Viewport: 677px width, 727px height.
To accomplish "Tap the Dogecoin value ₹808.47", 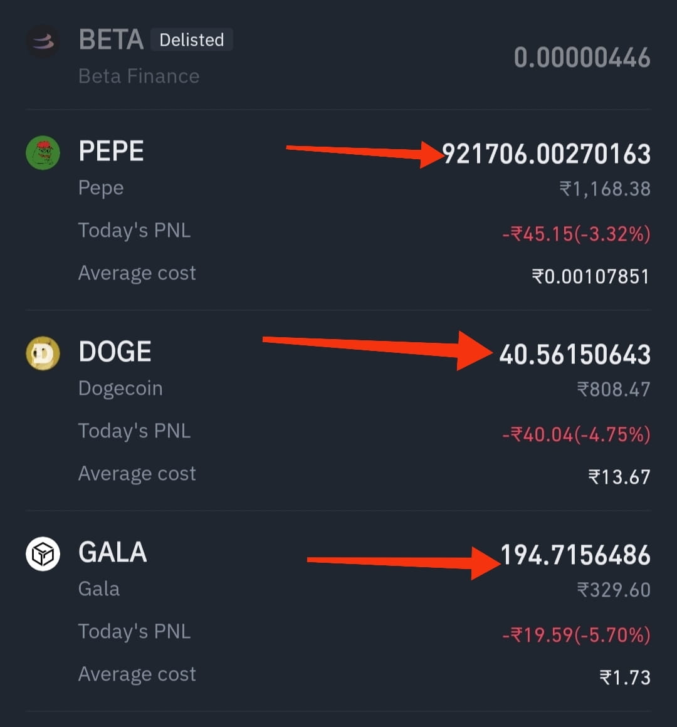I will (x=614, y=389).
